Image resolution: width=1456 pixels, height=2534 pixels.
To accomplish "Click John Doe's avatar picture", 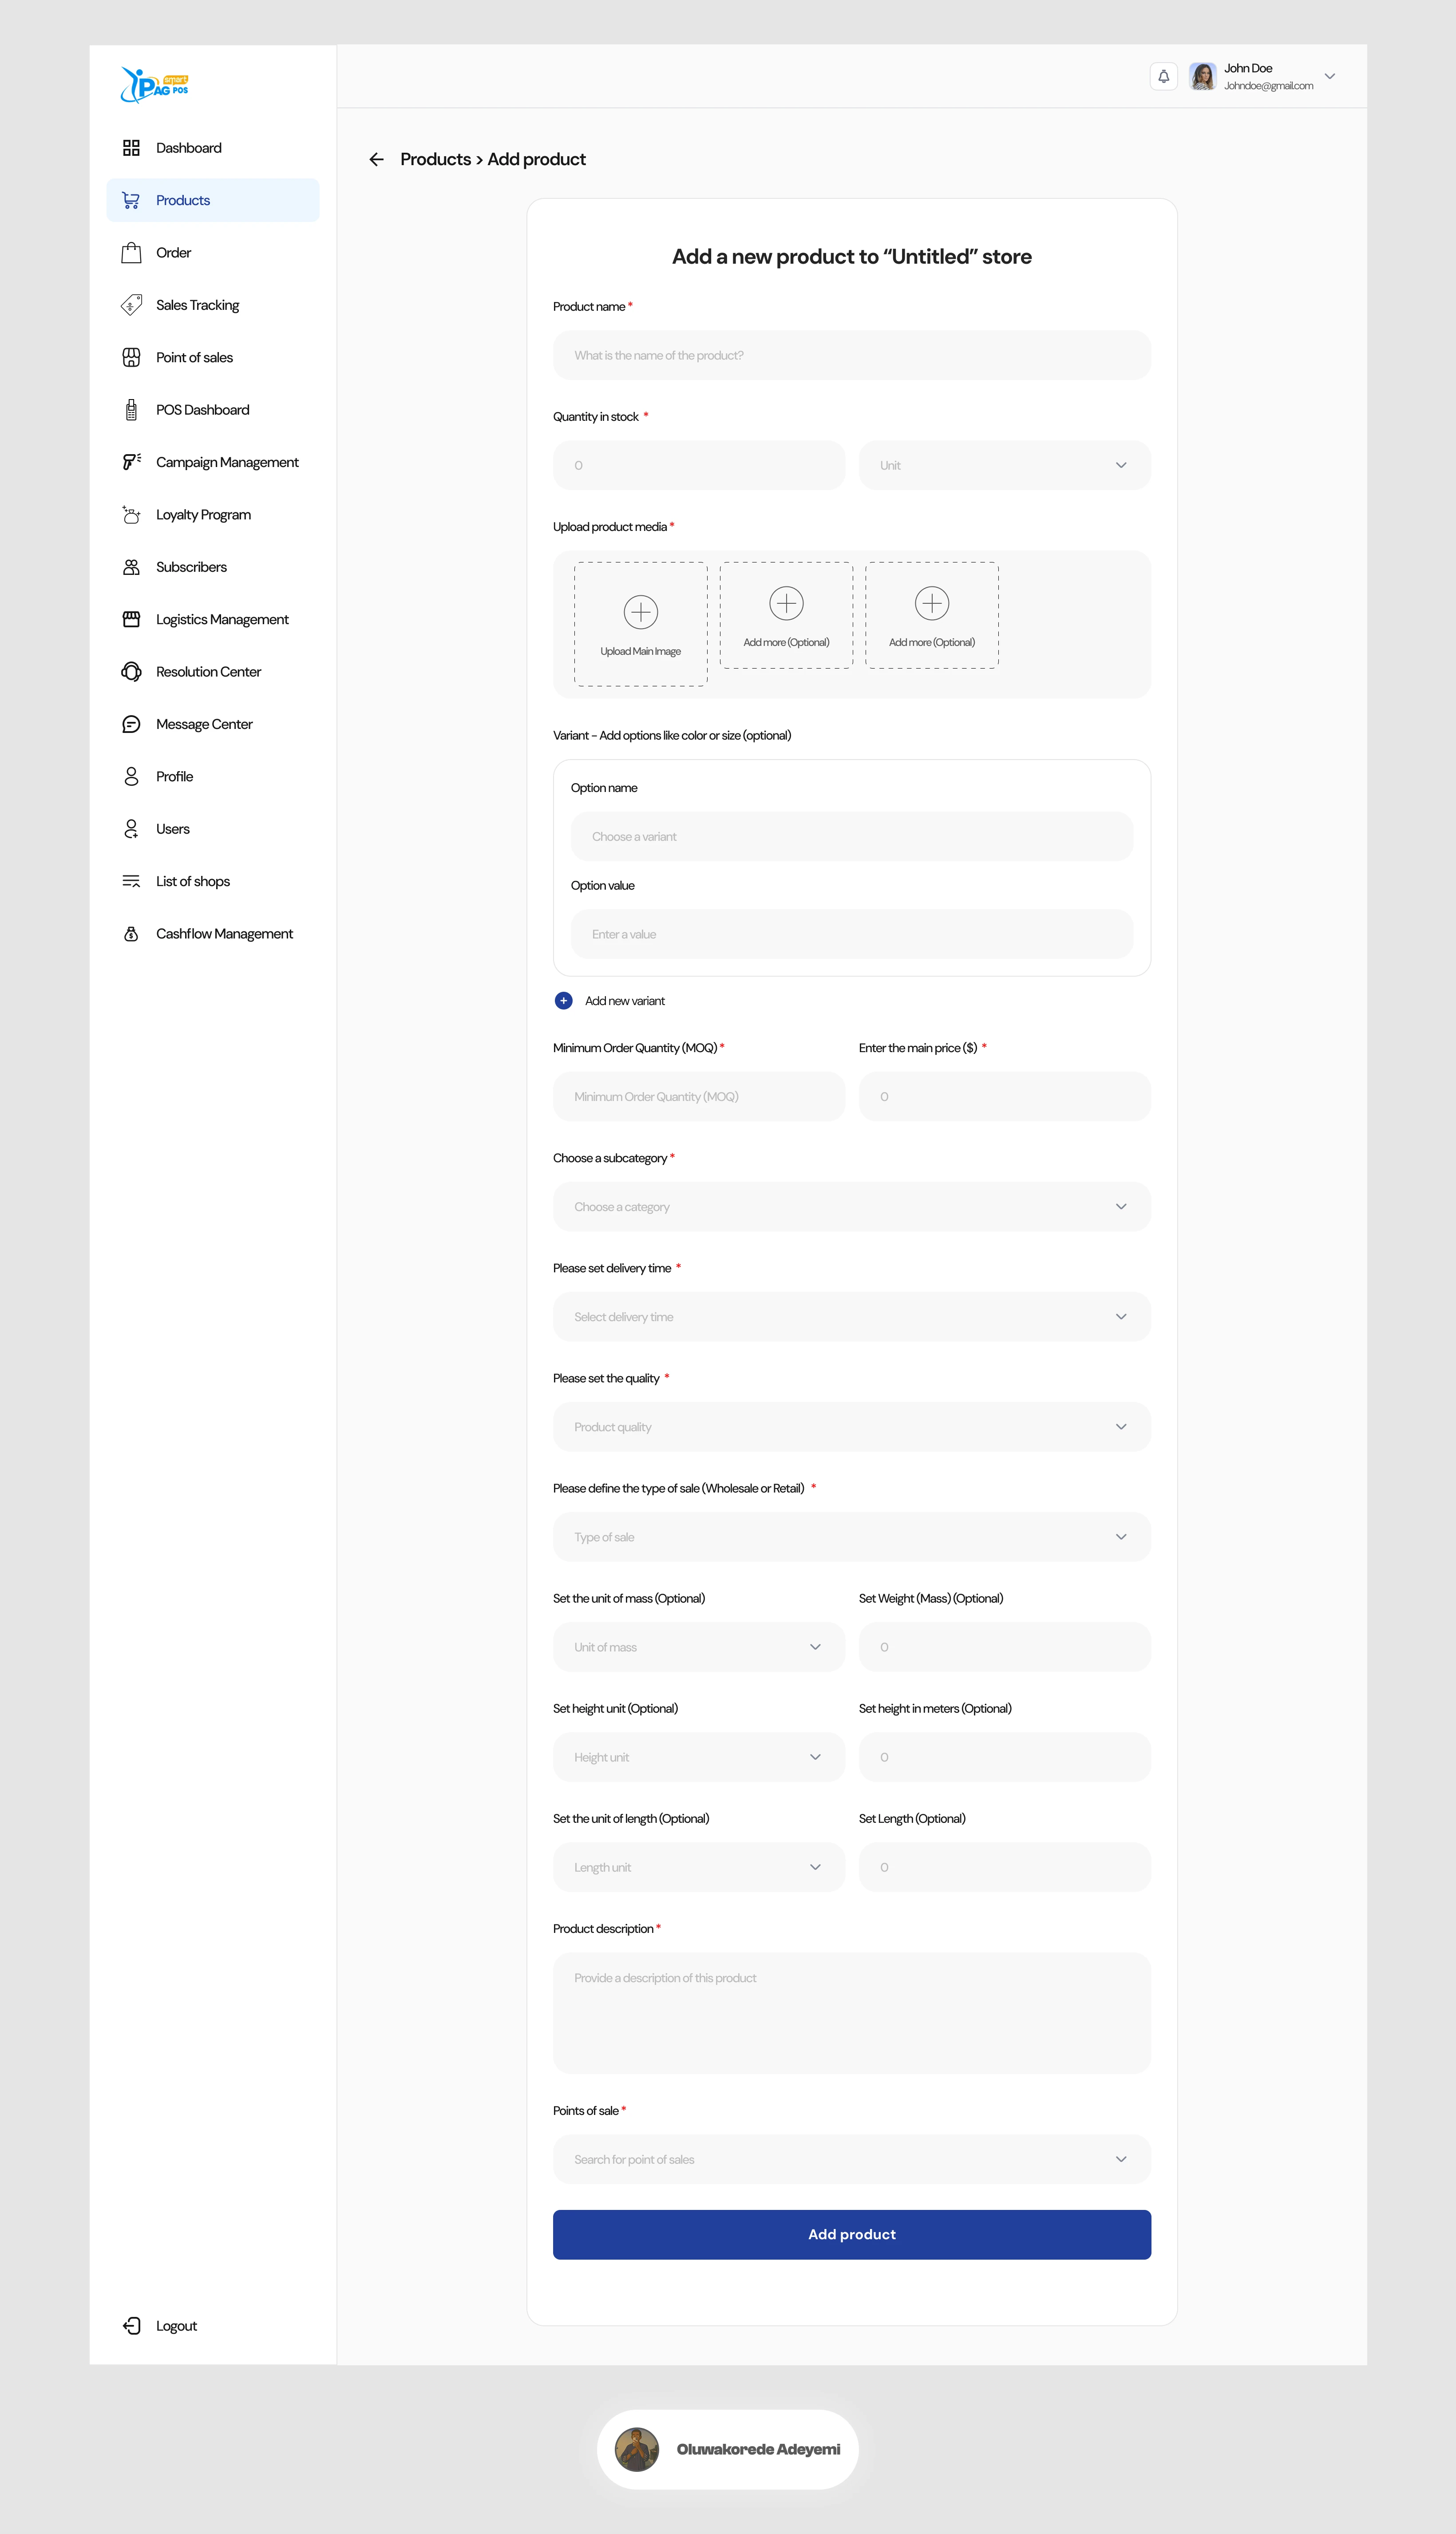I will [1202, 77].
